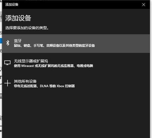This screenshot has height=138, width=152.
Task: Click the Xbox 控制器 DLNA description line
Action: [x=44, y=86]
